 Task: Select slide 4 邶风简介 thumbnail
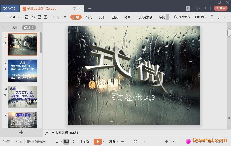23,120
